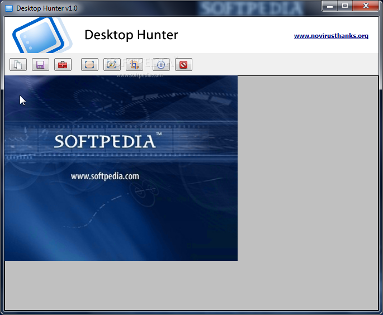Copy the screenshot to clipboard
Screen dimensions: 383x315
point(18,65)
